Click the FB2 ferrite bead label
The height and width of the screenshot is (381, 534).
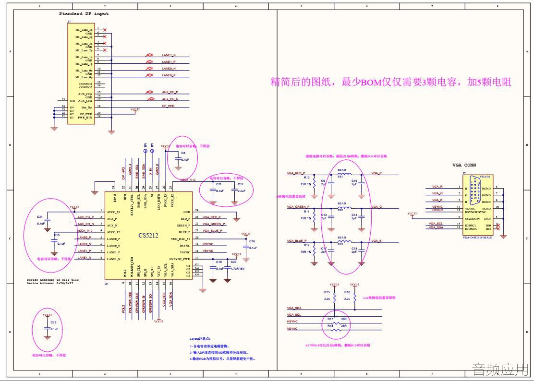[x=340, y=210]
